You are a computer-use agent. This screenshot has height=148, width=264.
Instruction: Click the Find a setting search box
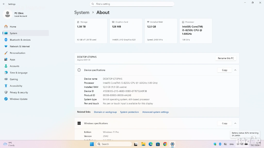(132, 4)
